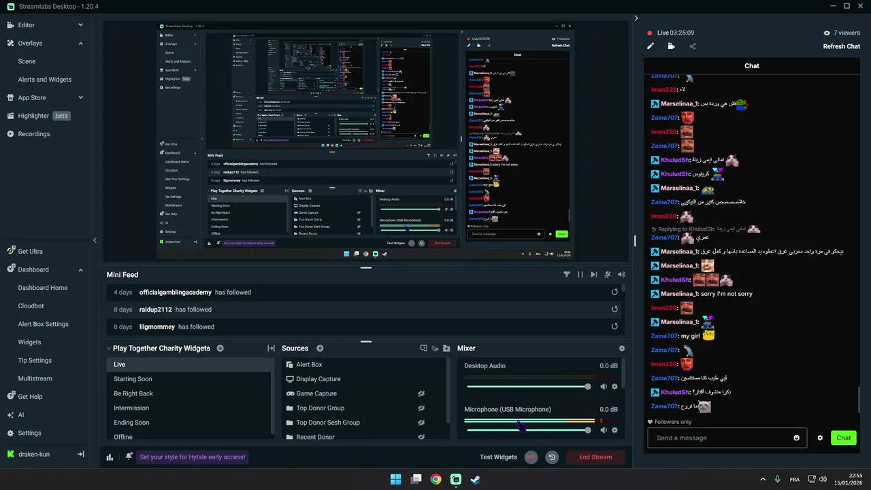This screenshot has height=490, width=871.
Task: Mute Mini Feed event sounds
Action: pos(621,275)
